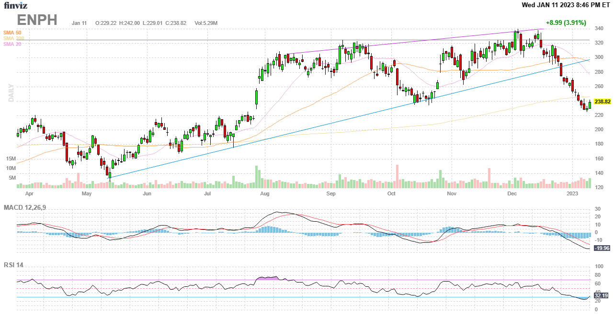The width and height of the screenshot is (614, 317).
Task: Click the SMA 20 legend label
Action: tap(12, 44)
